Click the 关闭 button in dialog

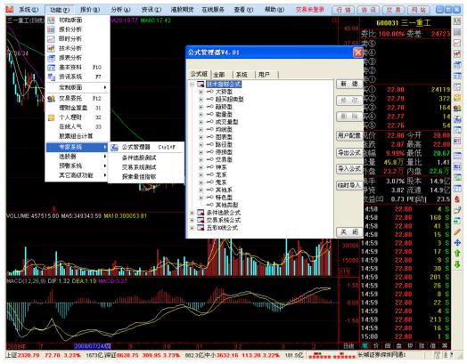click(349, 232)
